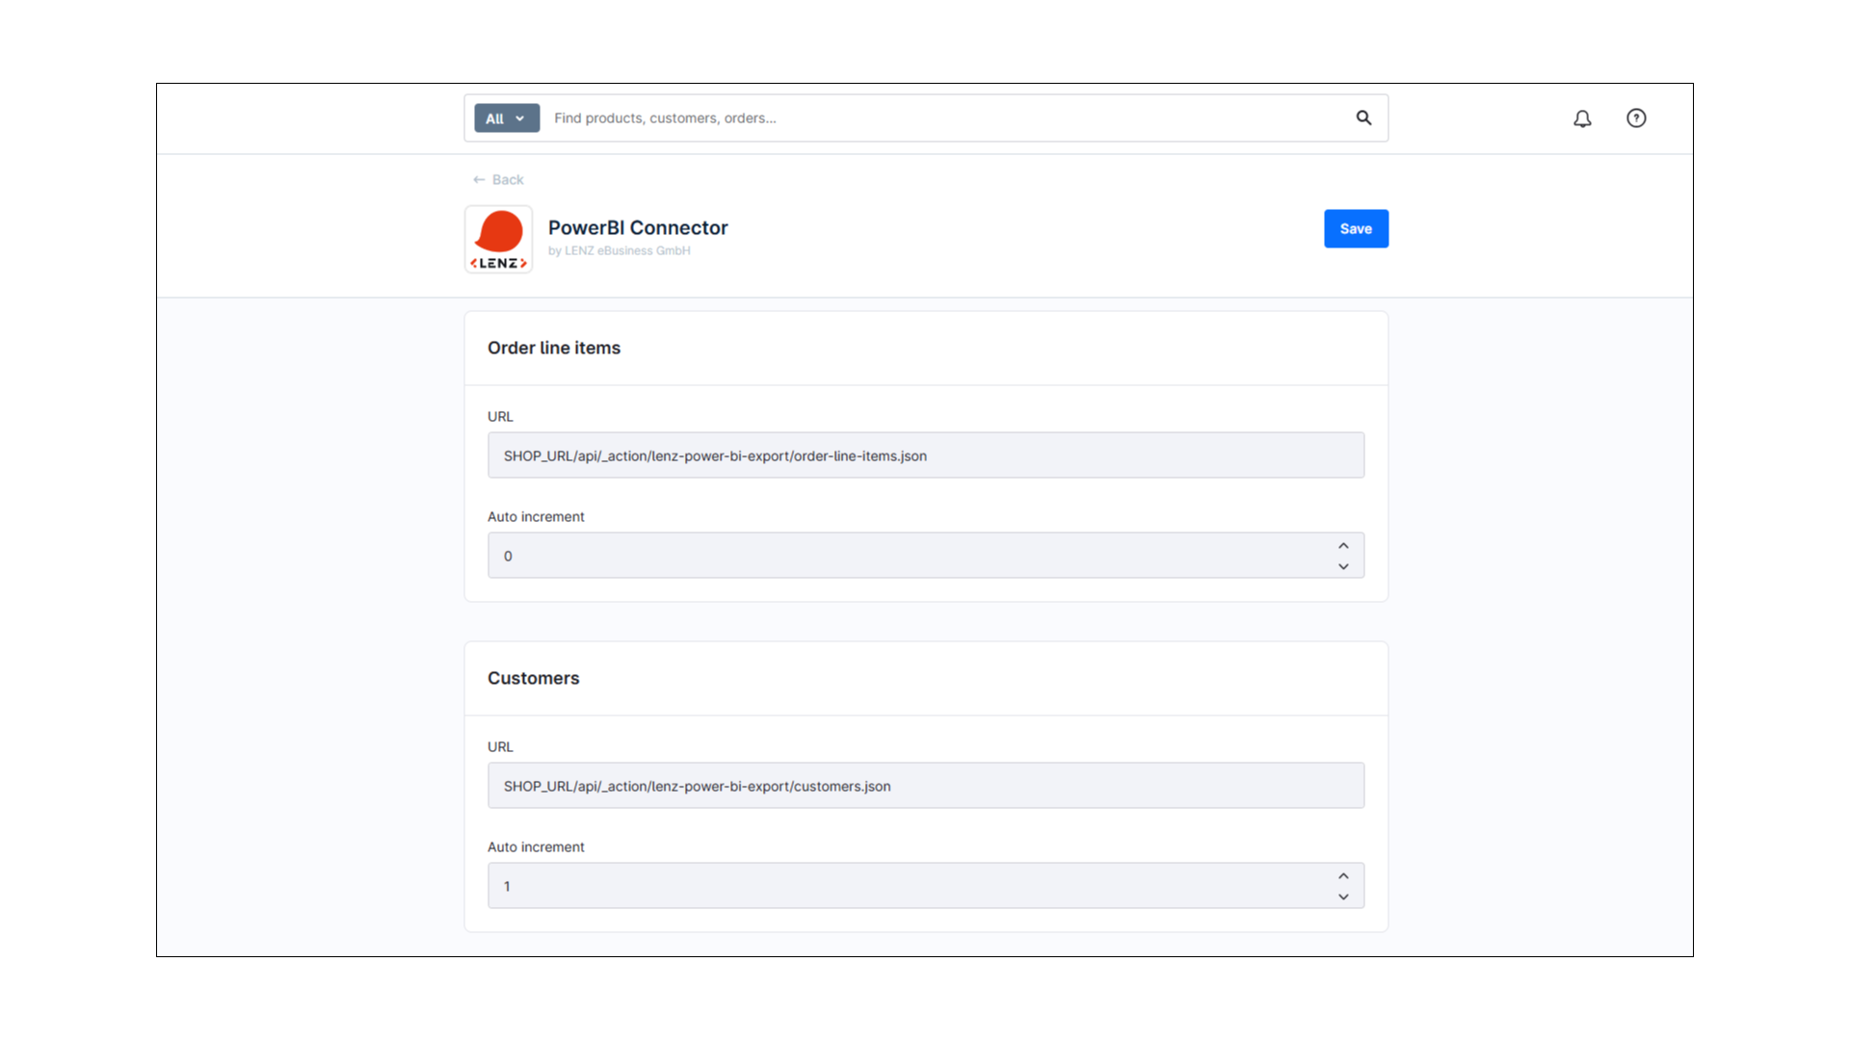
Task: Click the Customers section heading
Action: tap(533, 679)
